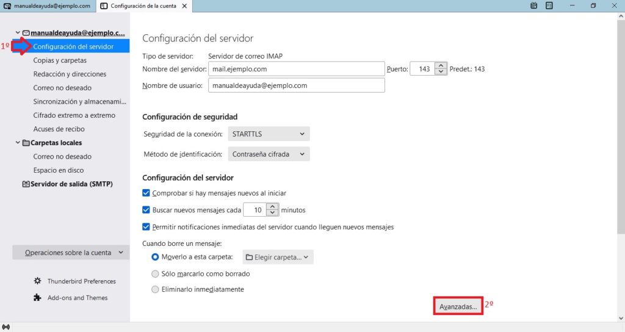Screen dimensions: 625x332
Task: Open Correo no deseado under Carpetas locales
Action: point(62,157)
